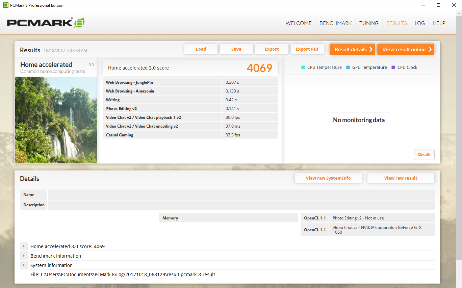Click the CPU Clock legend swatch

pyautogui.click(x=393, y=68)
